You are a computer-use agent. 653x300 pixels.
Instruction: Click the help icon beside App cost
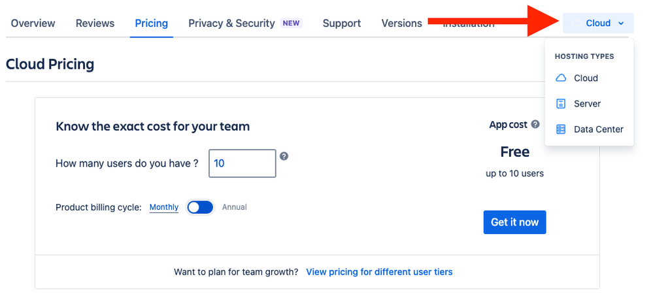coord(535,124)
